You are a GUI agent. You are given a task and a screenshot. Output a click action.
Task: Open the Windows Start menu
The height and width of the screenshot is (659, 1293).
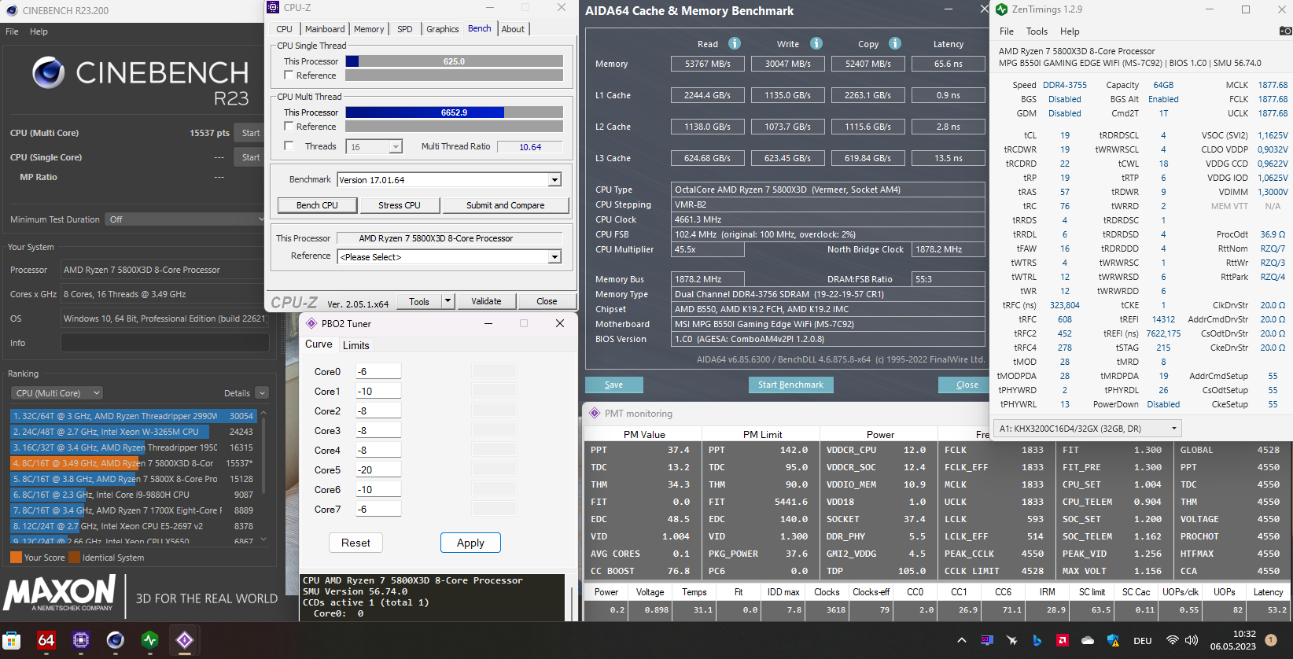[x=12, y=640]
